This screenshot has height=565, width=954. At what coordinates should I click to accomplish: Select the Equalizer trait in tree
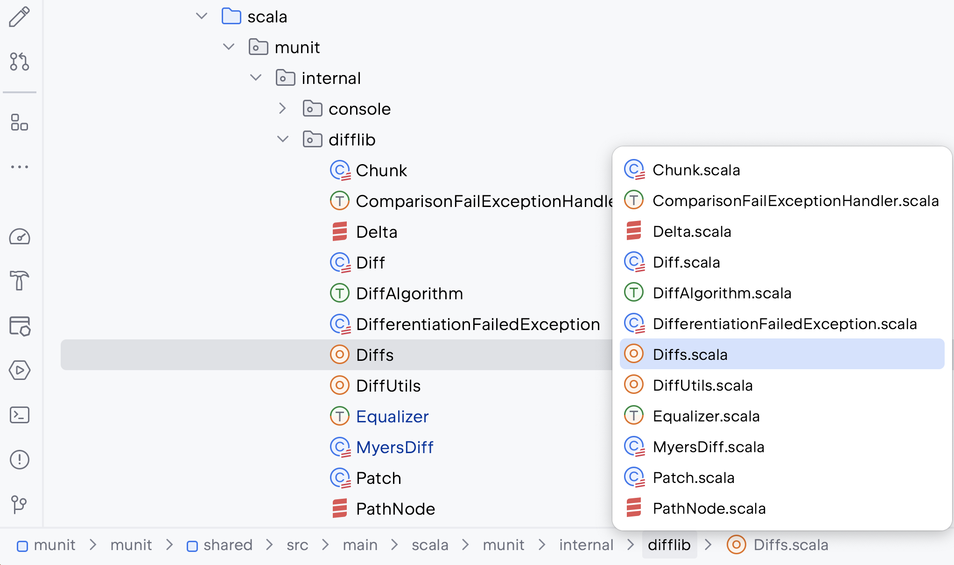click(392, 416)
